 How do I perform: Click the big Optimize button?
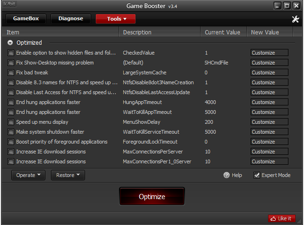(152, 196)
